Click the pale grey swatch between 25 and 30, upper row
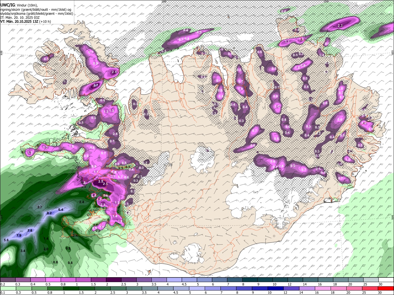The width and height of the screenshot is (394, 295). click(371, 280)
